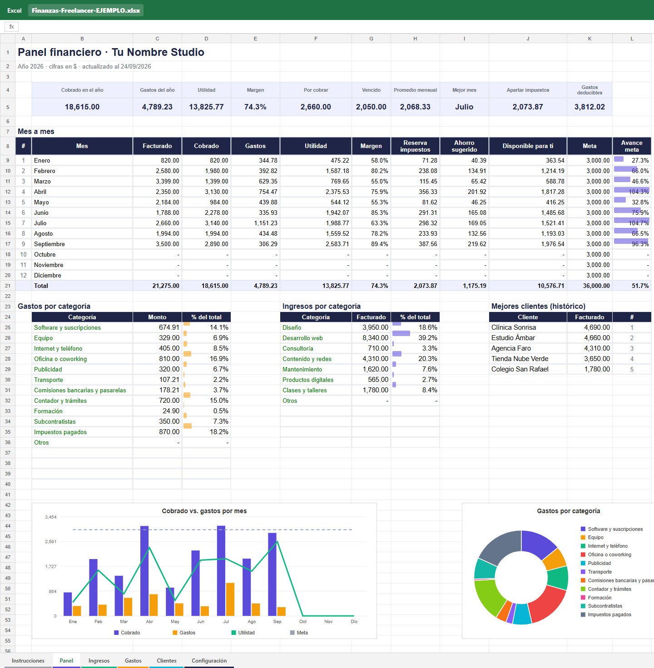Click the Septiembre month cell
Image resolution: width=654 pixels, height=668 pixels.
pyautogui.click(x=82, y=244)
